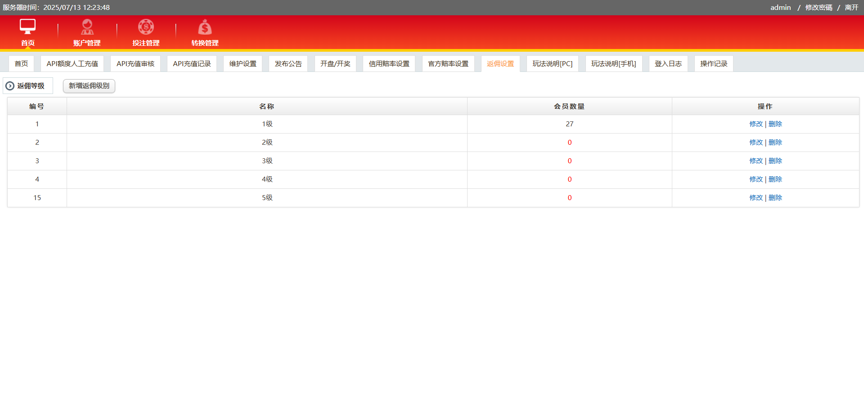Viewport: 864px width, 415px height.
Task: Delete the 5级 level row
Action: (x=775, y=198)
